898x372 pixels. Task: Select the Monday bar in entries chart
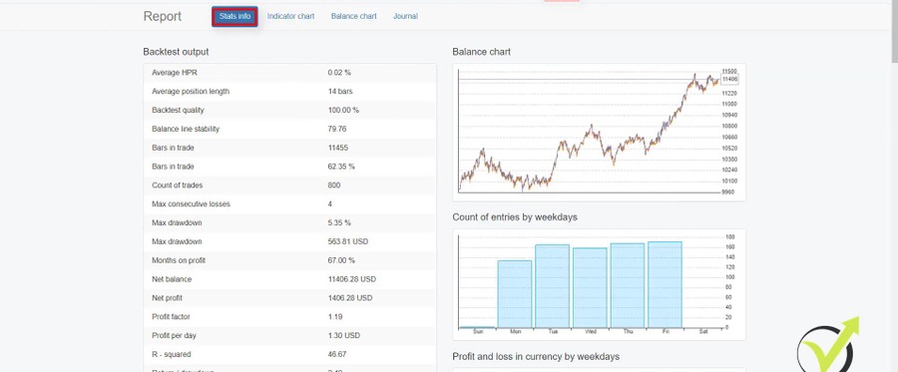coord(514,294)
